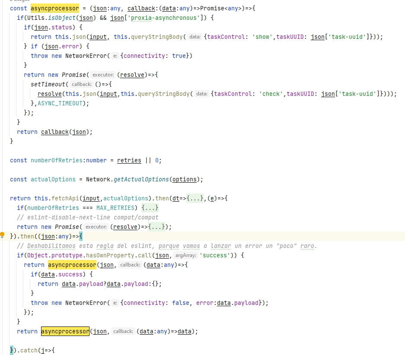Click the 'proxia-asynchronous' string literal

pos(164,18)
